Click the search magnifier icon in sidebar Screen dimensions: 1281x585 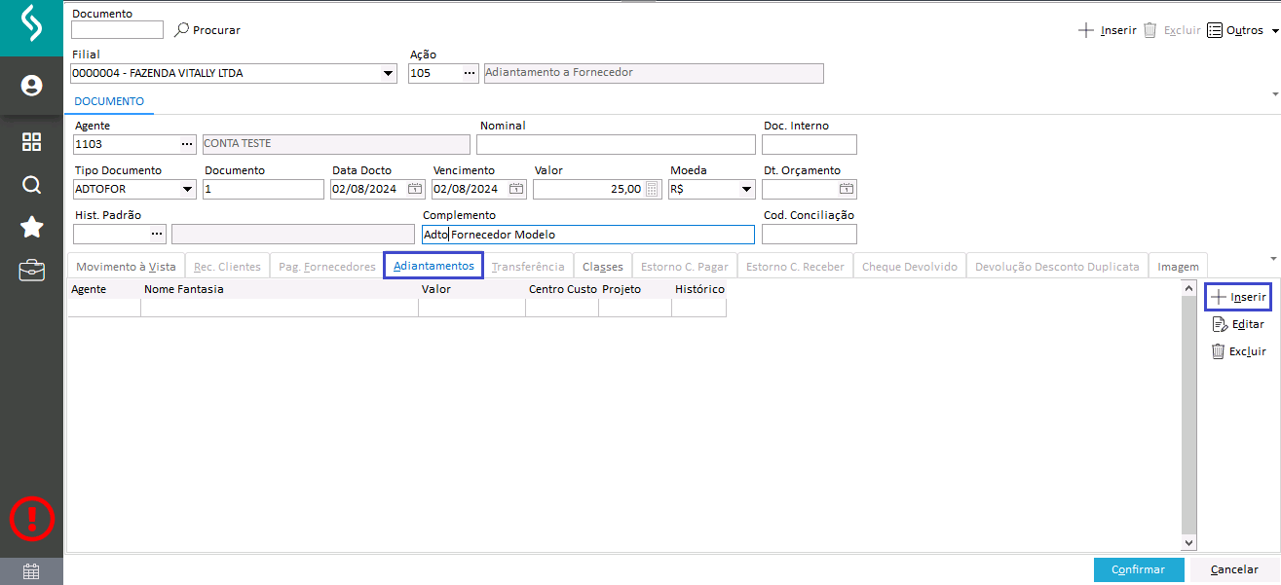31,184
